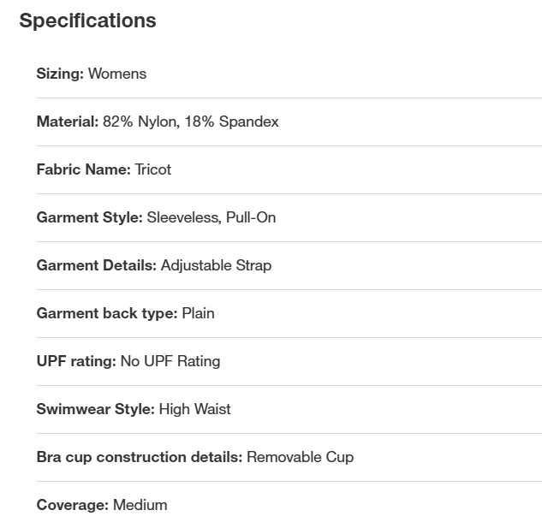Select Adjustable Strap value
This screenshot has height=528, width=542.
216,265
